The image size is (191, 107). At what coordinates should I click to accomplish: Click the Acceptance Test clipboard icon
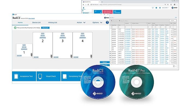tap(16, 76)
